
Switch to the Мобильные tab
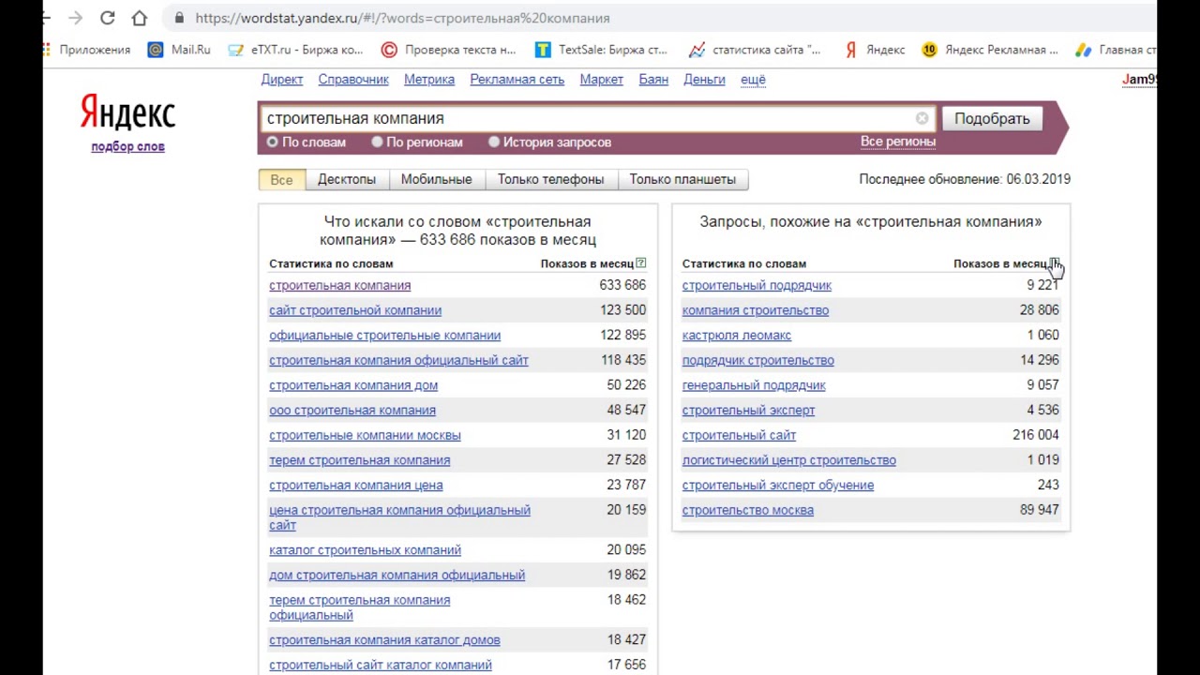click(436, 179)
